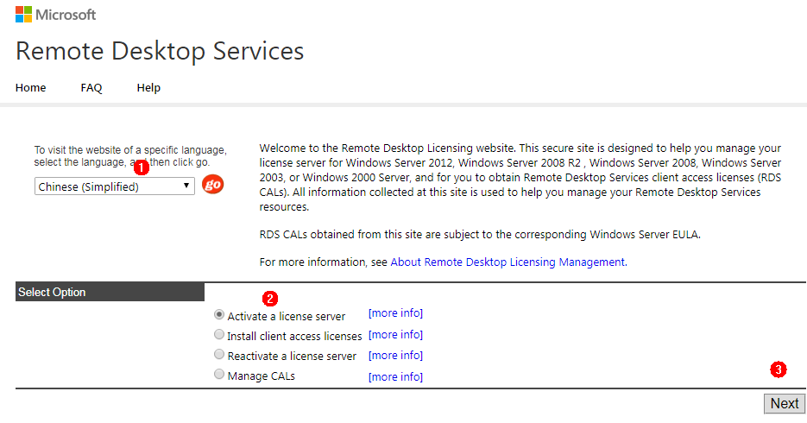The width and height of the screenshot is (807, 423).
Task: Open more info for Manage CALs
Action: pyautogui.click(x=395, y=376)
